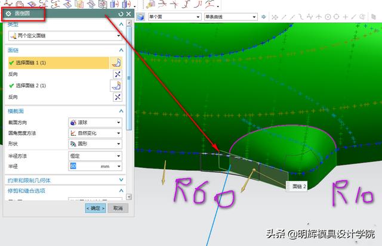Screen dimensions: 382x246
Task: Click the point on face snap icon
Action: [362, 17]
